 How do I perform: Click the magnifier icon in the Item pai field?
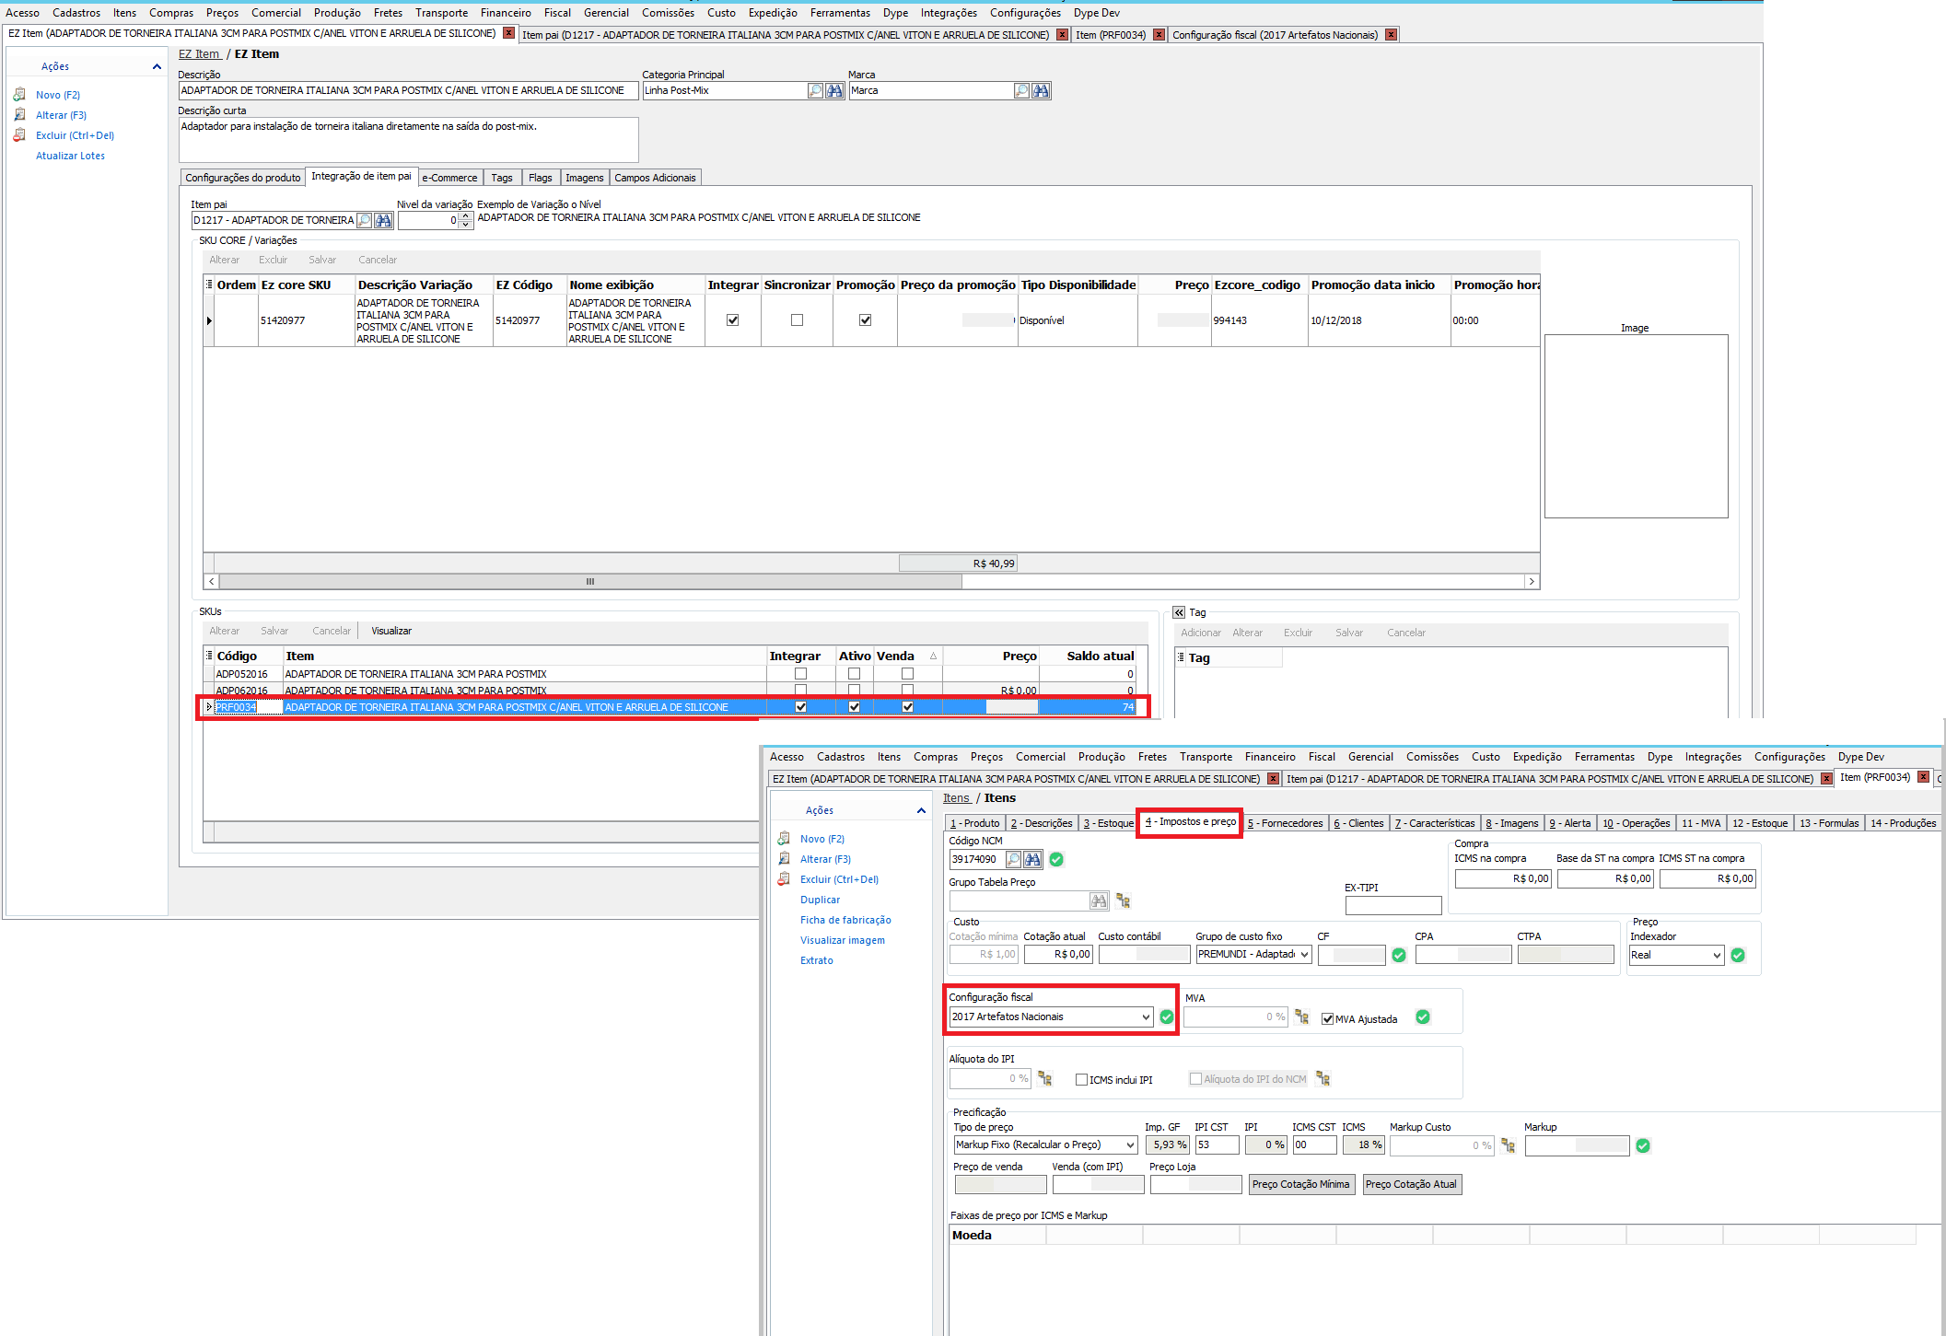click(365, 220)
